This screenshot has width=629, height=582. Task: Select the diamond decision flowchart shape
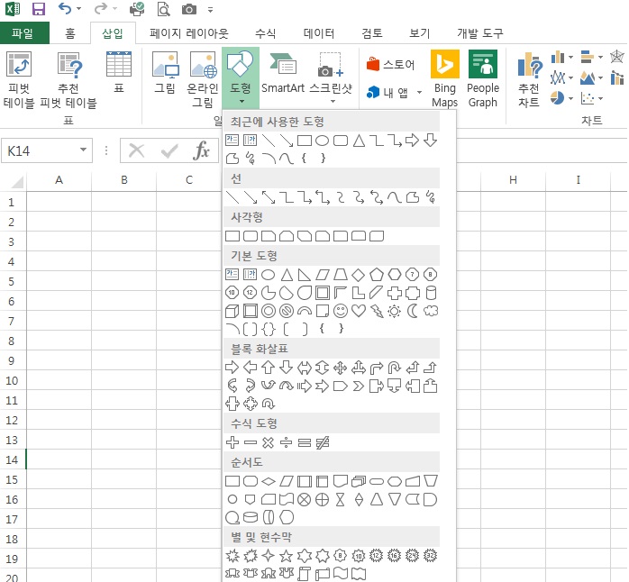[x=269, y=481]
